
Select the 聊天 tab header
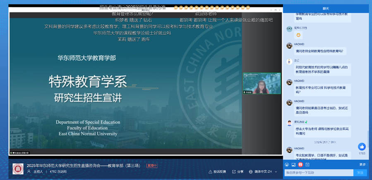pos(326,9)
